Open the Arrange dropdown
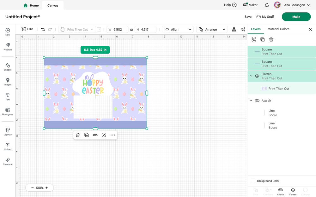This screenshot has height=197, width=316. pos(212,29)
